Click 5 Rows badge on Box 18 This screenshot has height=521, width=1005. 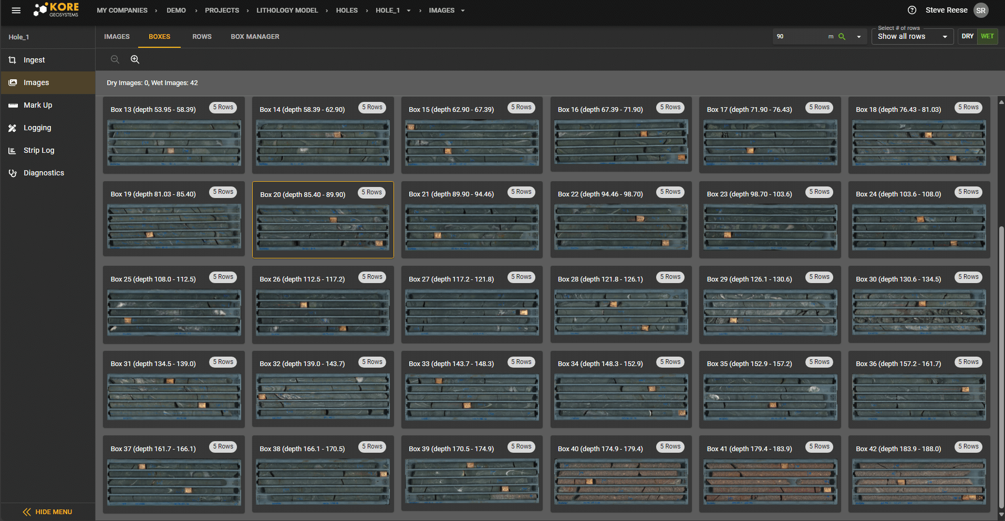click(968, 108)
